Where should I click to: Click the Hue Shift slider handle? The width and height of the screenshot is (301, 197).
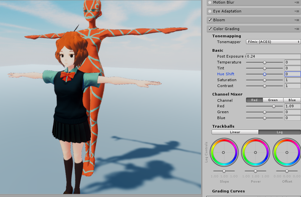point(265,74)
